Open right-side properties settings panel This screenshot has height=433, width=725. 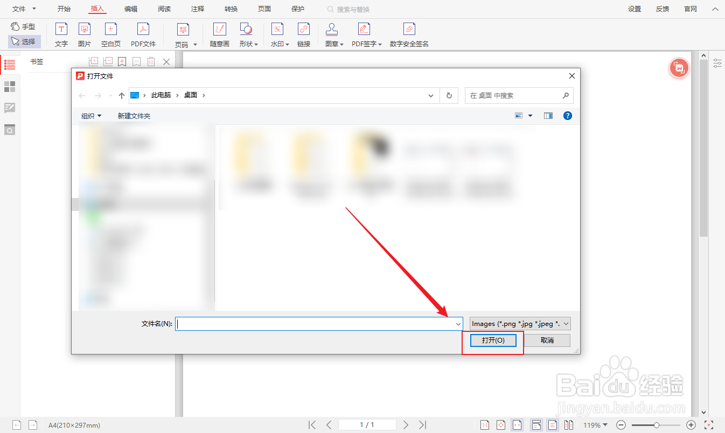coord(717,63)
